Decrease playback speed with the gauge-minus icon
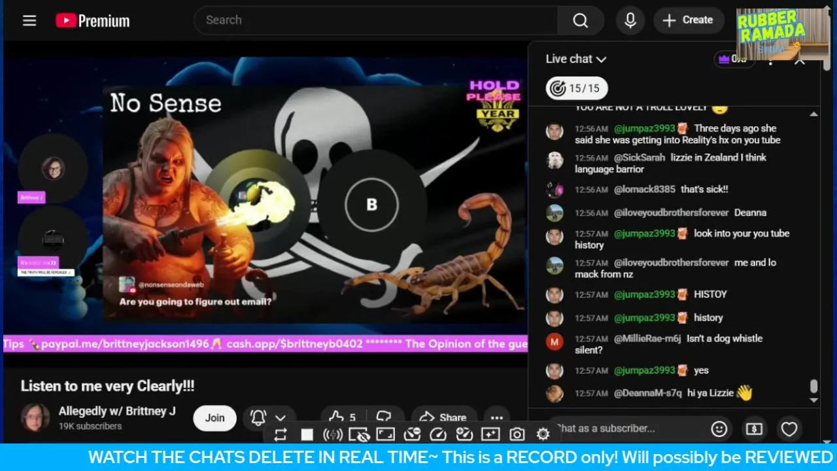 (412, 434)
